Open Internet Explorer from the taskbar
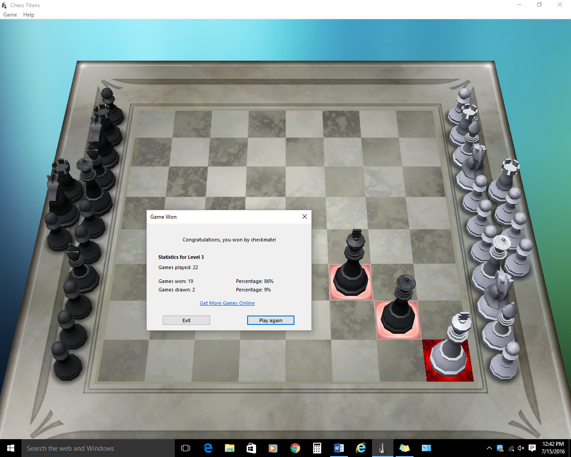 (x=360, y=448)
